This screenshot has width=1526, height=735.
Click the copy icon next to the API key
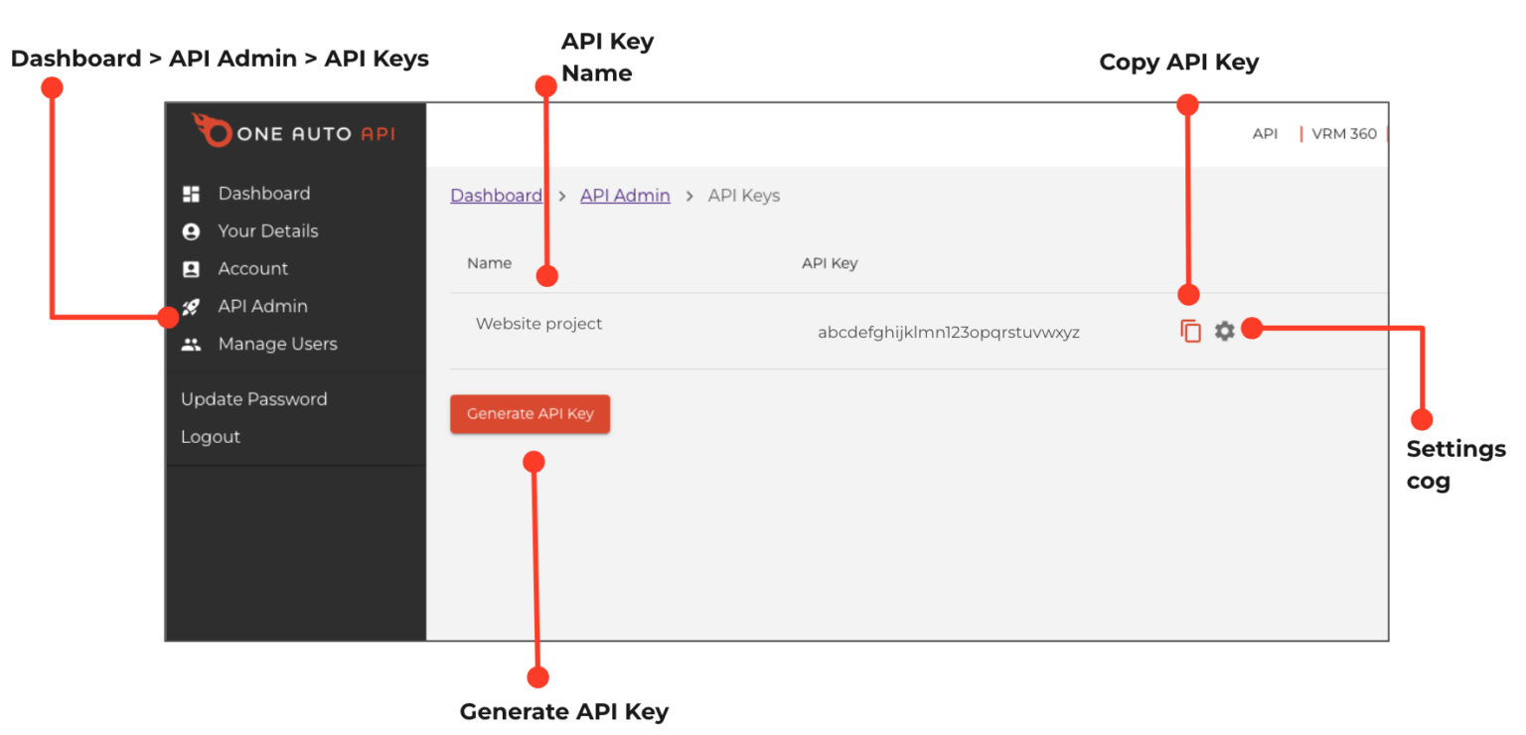[x=1190, y=330]
